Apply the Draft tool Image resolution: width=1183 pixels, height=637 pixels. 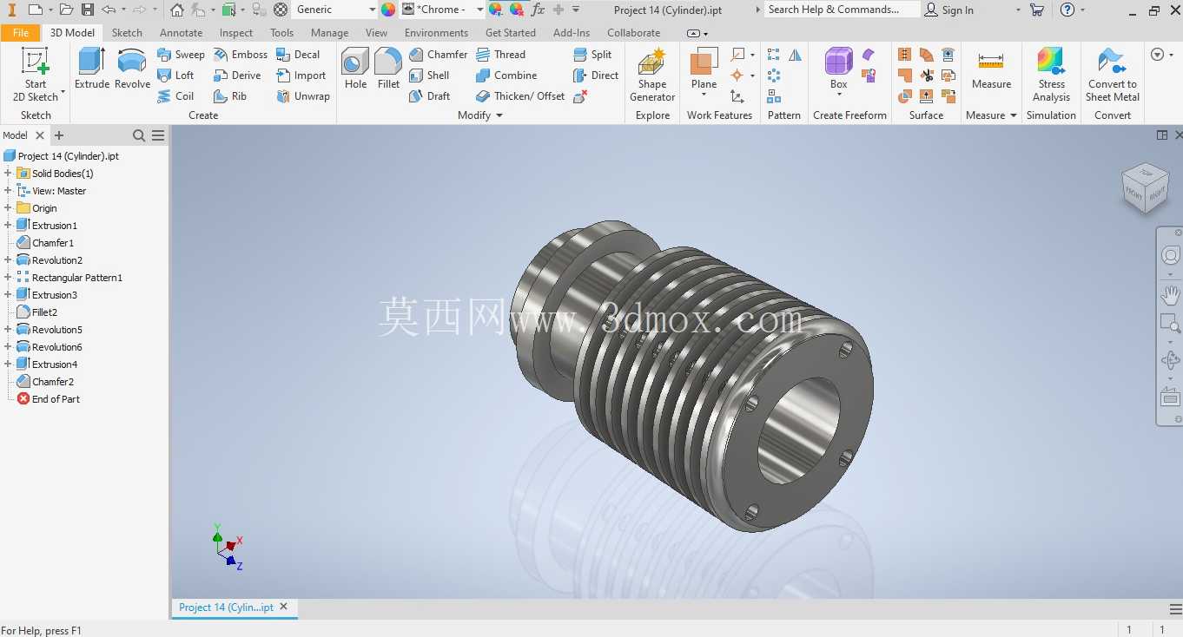point(429,96)
